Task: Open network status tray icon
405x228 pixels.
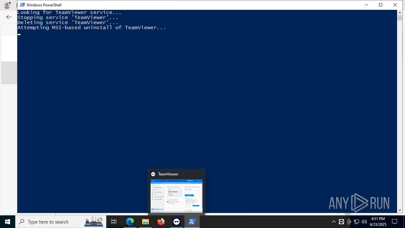Action: click(x=357, y=222)
